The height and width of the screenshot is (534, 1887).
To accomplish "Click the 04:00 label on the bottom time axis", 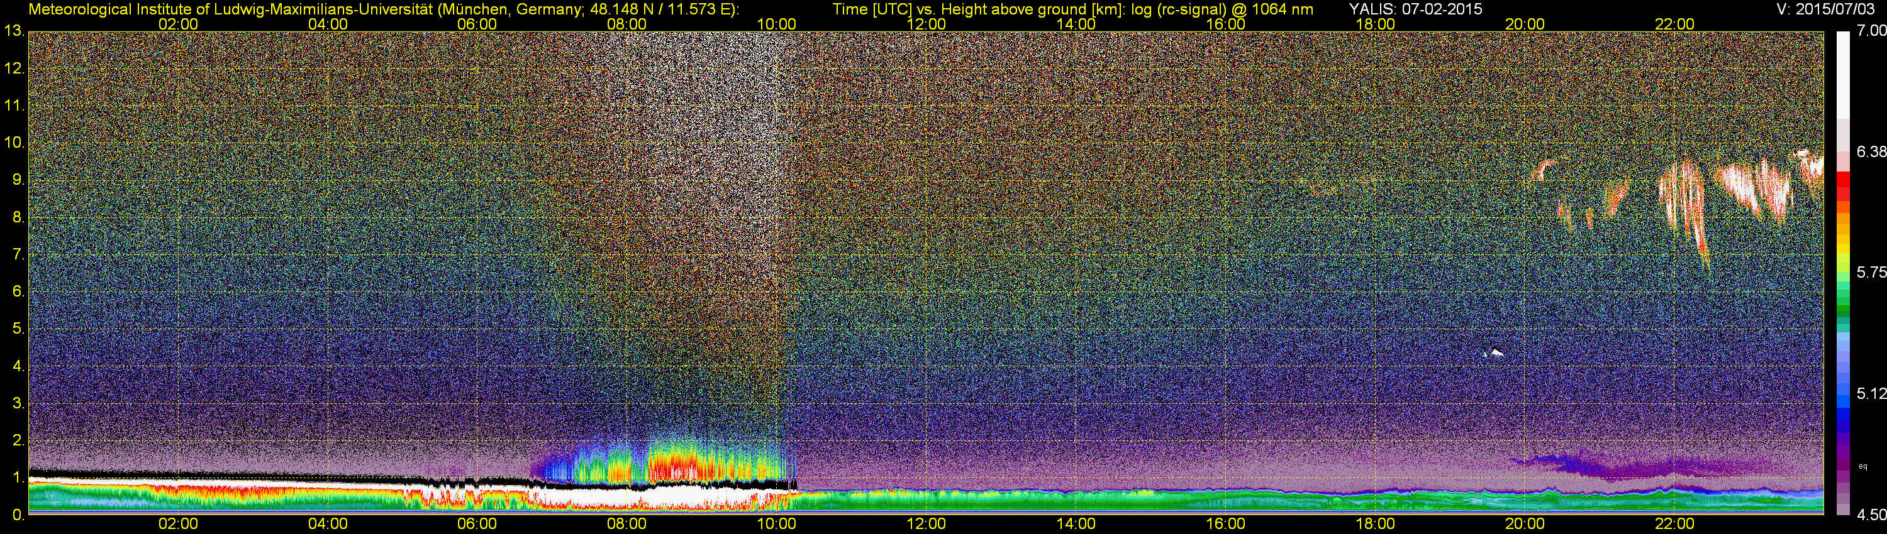I will point(328,524).
